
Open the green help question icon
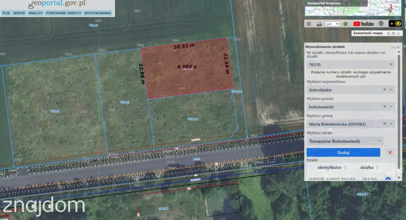click(345, 24)
